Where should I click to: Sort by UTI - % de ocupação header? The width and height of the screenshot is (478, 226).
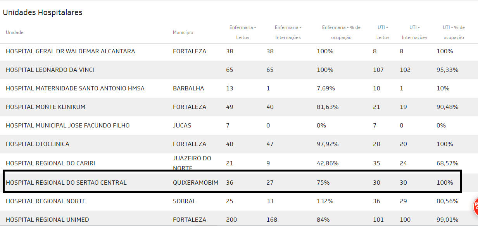[454, 32]
